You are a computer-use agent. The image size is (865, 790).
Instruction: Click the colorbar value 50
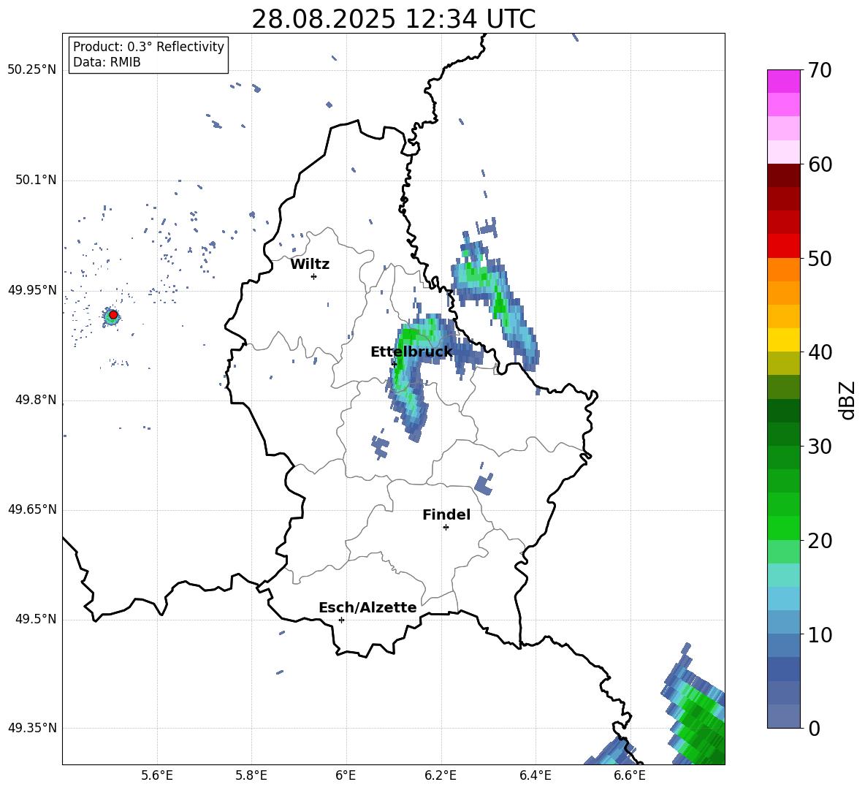click(x=820, y=259)
